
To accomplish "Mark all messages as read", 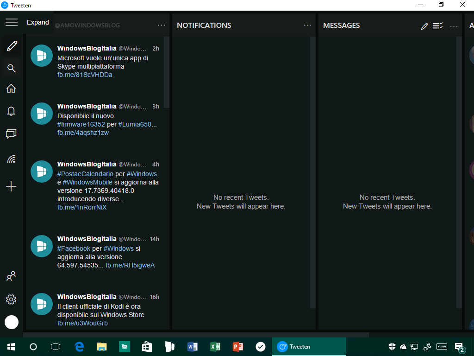I will click(438, 26).
